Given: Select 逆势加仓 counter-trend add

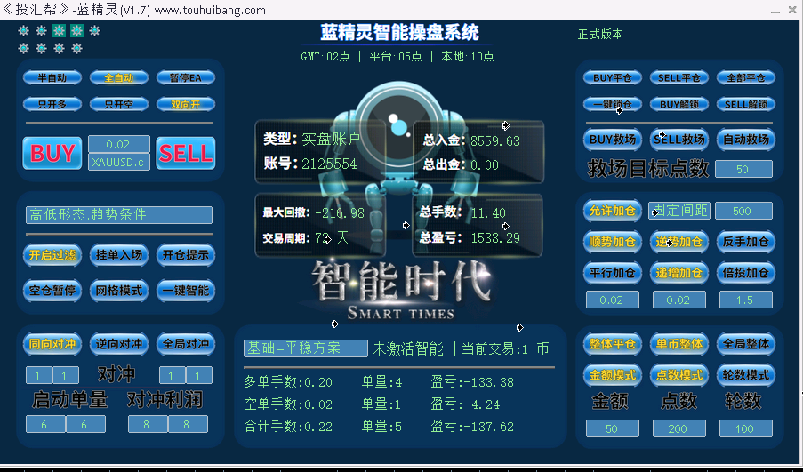Looking at the screenshot, I should [679, 242].
